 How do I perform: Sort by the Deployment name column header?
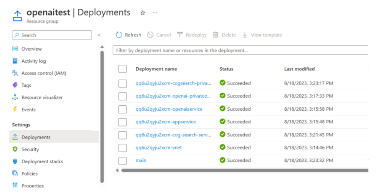(x=156, y=69)
